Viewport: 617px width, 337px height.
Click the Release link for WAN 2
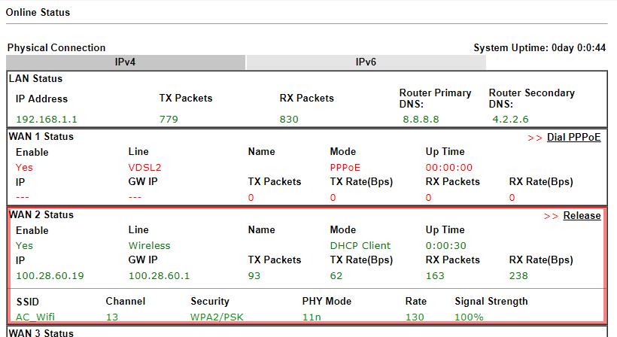coord(582,215)
